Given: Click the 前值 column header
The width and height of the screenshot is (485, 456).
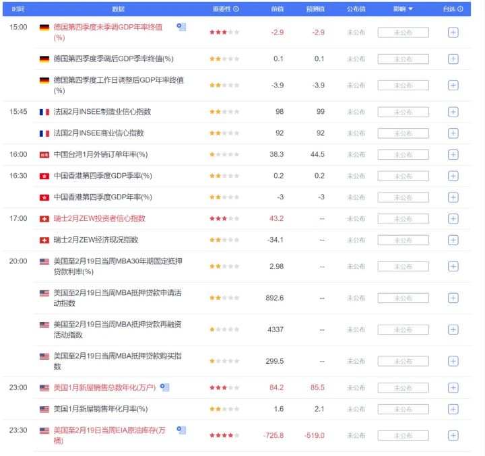Looking at the screenshot, I should coord(277,9).
